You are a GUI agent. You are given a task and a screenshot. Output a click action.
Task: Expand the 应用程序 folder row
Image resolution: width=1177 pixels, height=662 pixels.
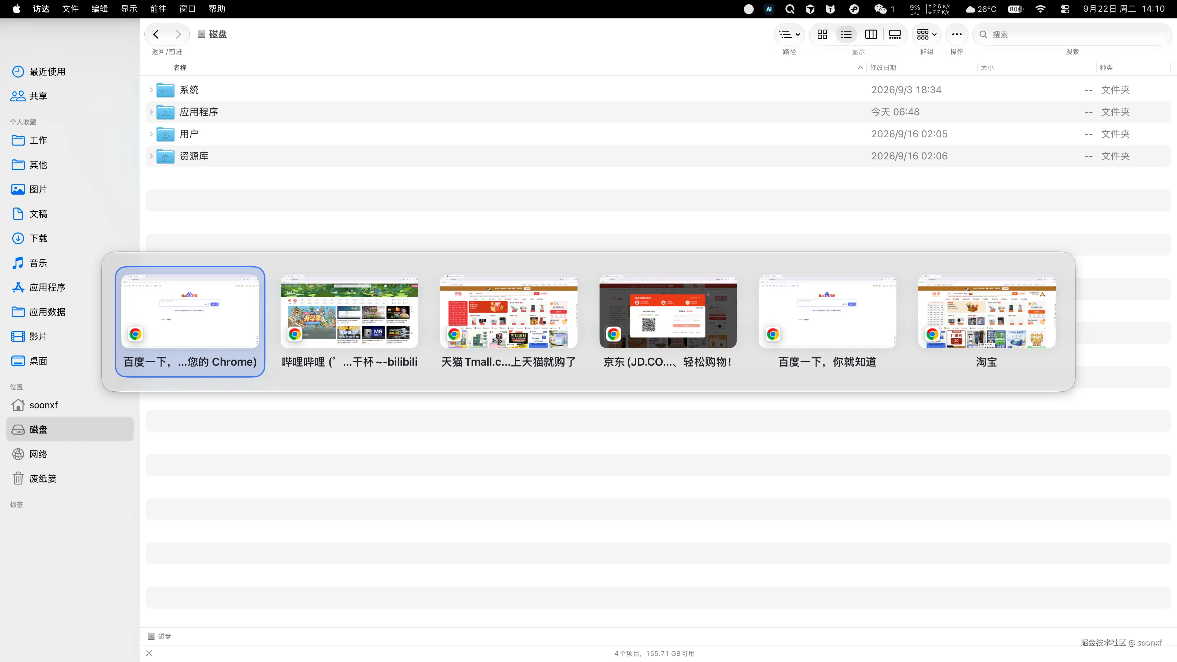click(x=151, y=112)
